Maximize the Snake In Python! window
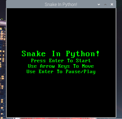Screen dimensions: 122x119 point(105,4)
